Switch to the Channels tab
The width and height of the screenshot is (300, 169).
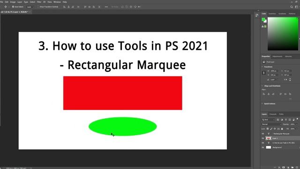click(273, 114)
